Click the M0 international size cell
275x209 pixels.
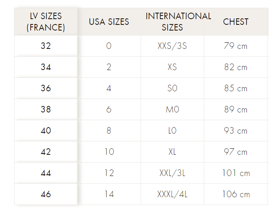coord(172,110)
